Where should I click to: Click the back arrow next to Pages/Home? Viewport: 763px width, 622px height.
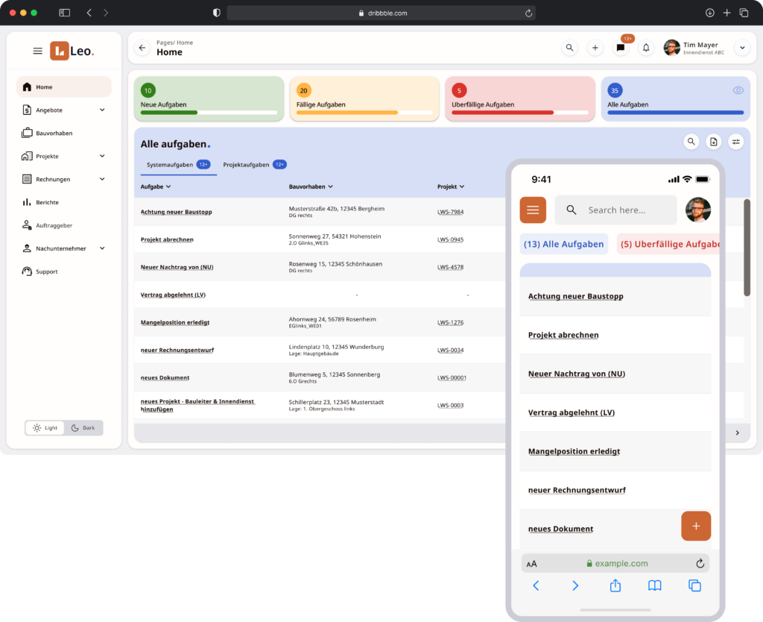tap(142, 48)
